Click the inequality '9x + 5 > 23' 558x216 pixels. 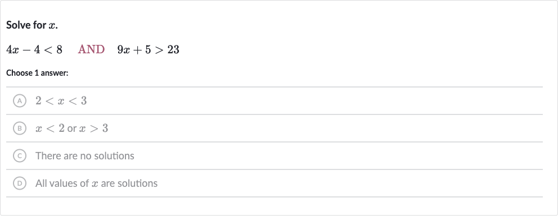148,50
